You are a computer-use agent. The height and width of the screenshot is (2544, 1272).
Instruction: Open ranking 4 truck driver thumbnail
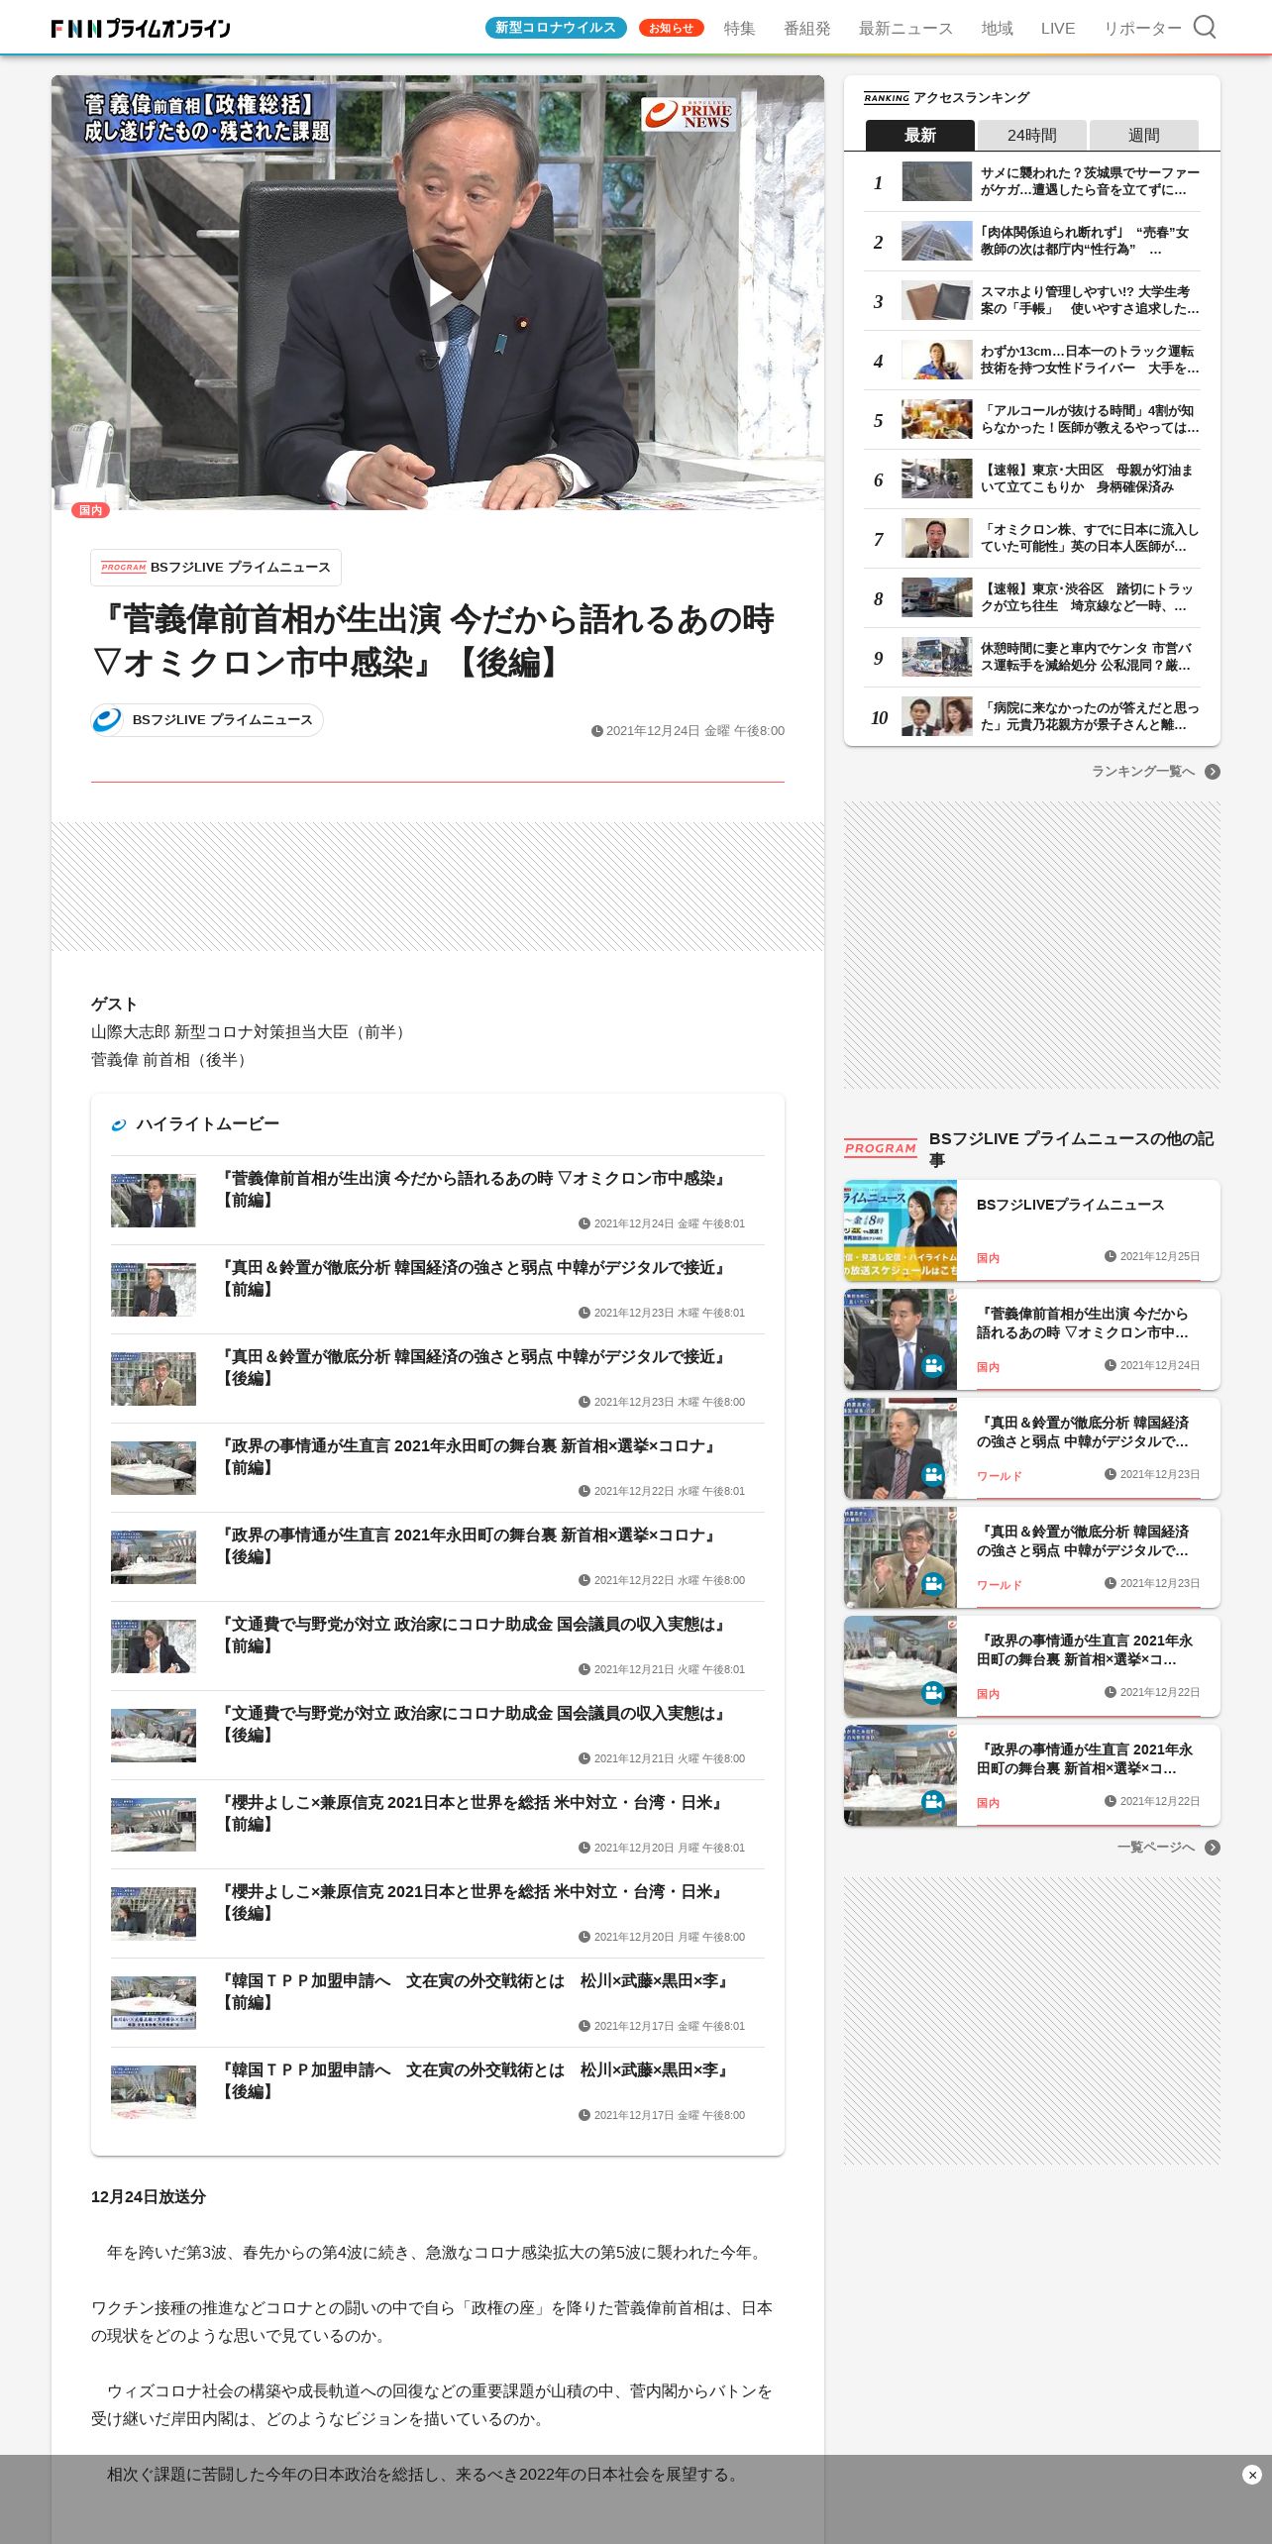[x=936, y=360]
